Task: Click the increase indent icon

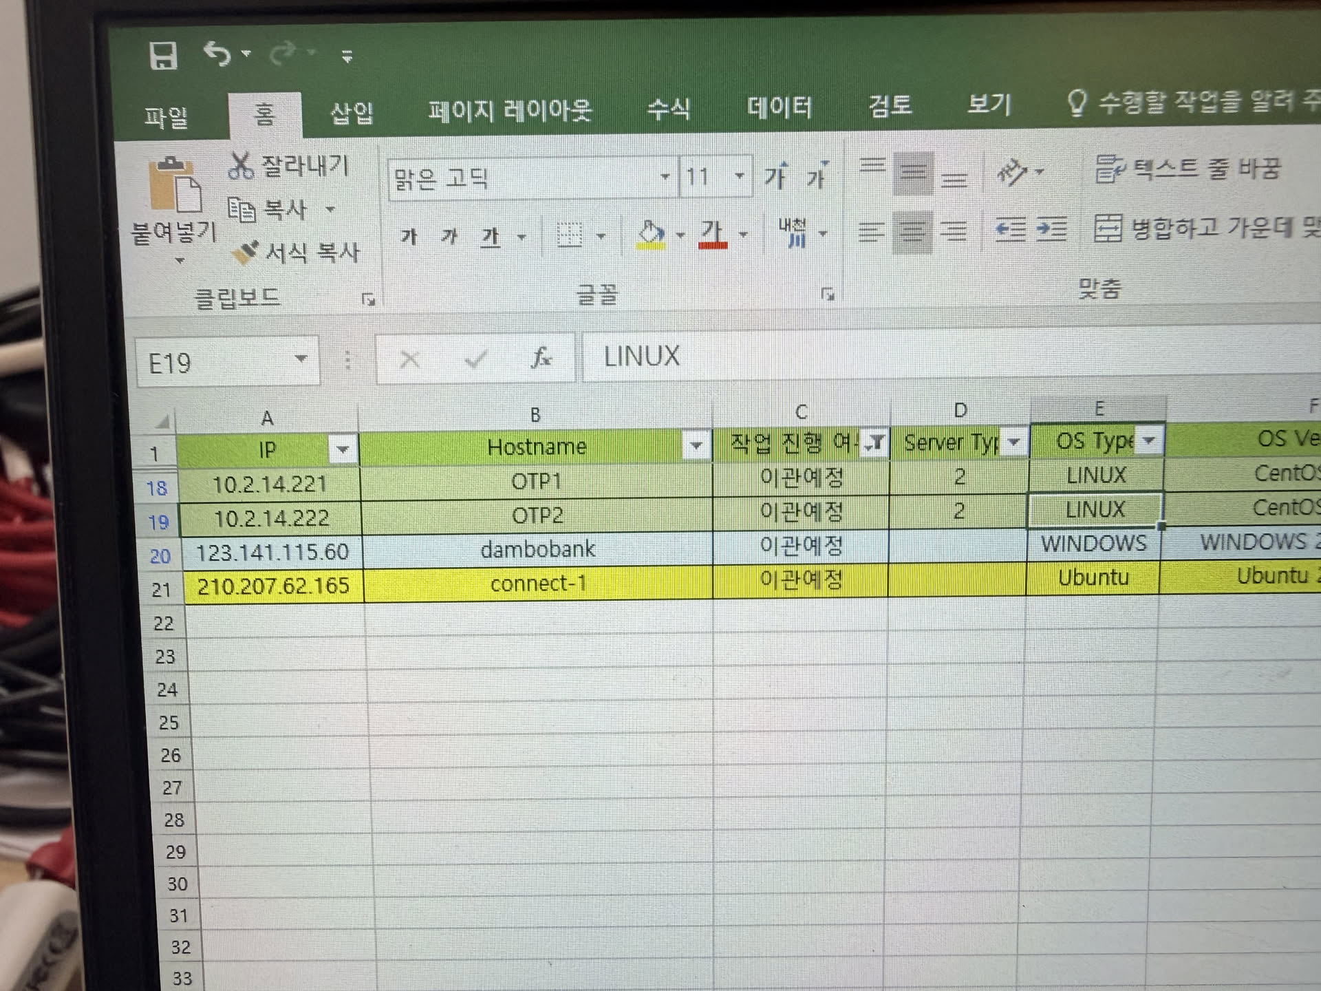Action: tap(1051, 228)
